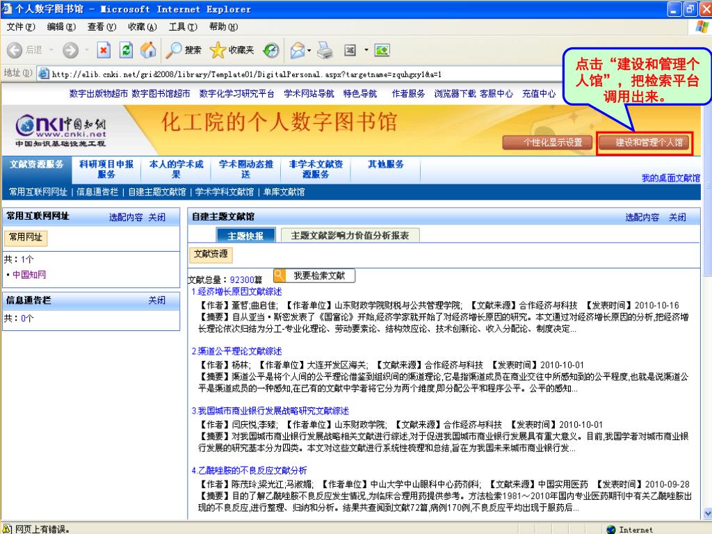Open the 查看(V) menu
Image resolution: width=712 pixels, height=534 pixels.
102,27
